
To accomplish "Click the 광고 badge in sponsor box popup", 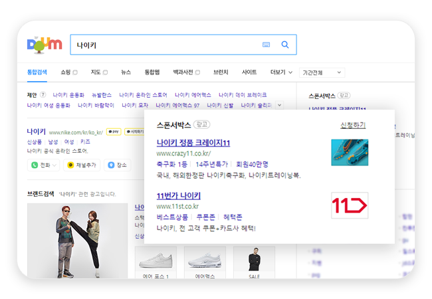I will 201,125.
